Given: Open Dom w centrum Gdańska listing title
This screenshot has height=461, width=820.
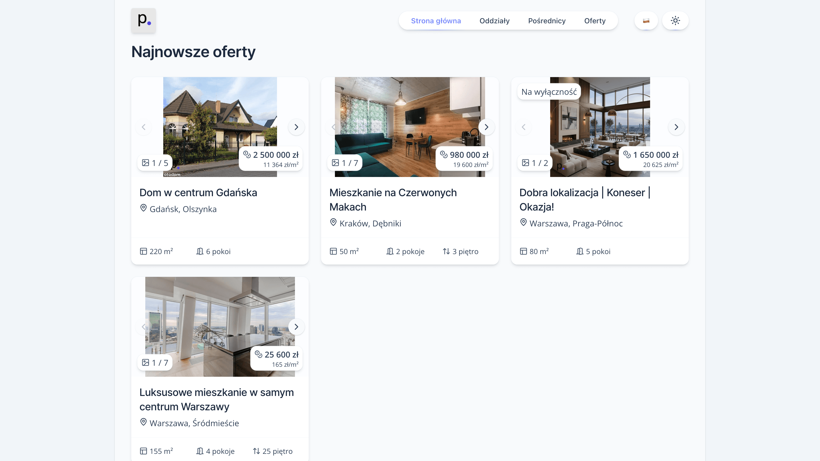Looking at the screenshot, I should [198, 193].
